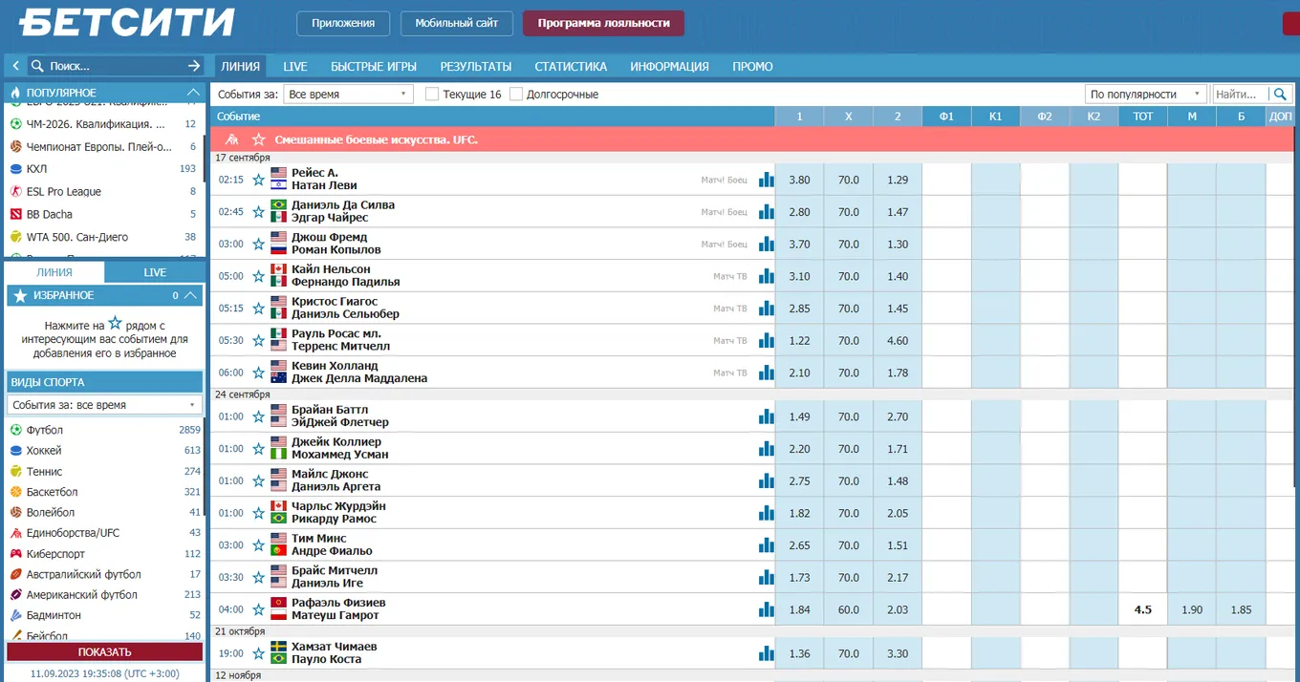Click the Единоборства/UFC sport icon

(16, 533)
